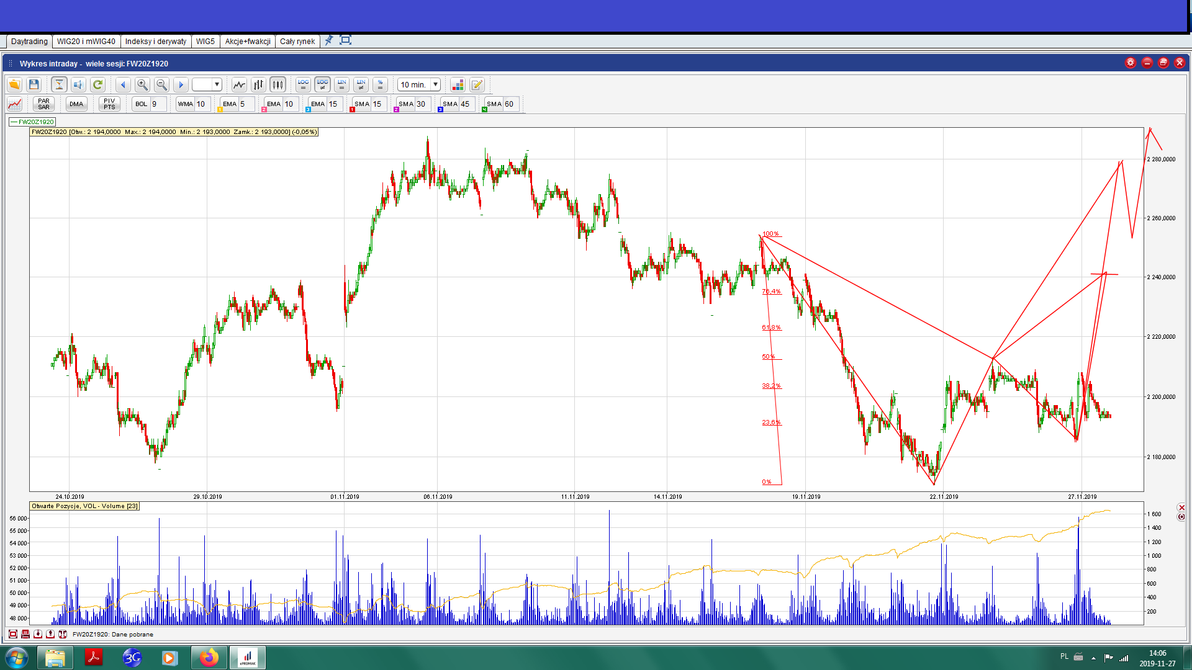The height and width of the screenshot is (670, 1192).
Task: Click the colored palette squares icon
Action: [458, 85]
